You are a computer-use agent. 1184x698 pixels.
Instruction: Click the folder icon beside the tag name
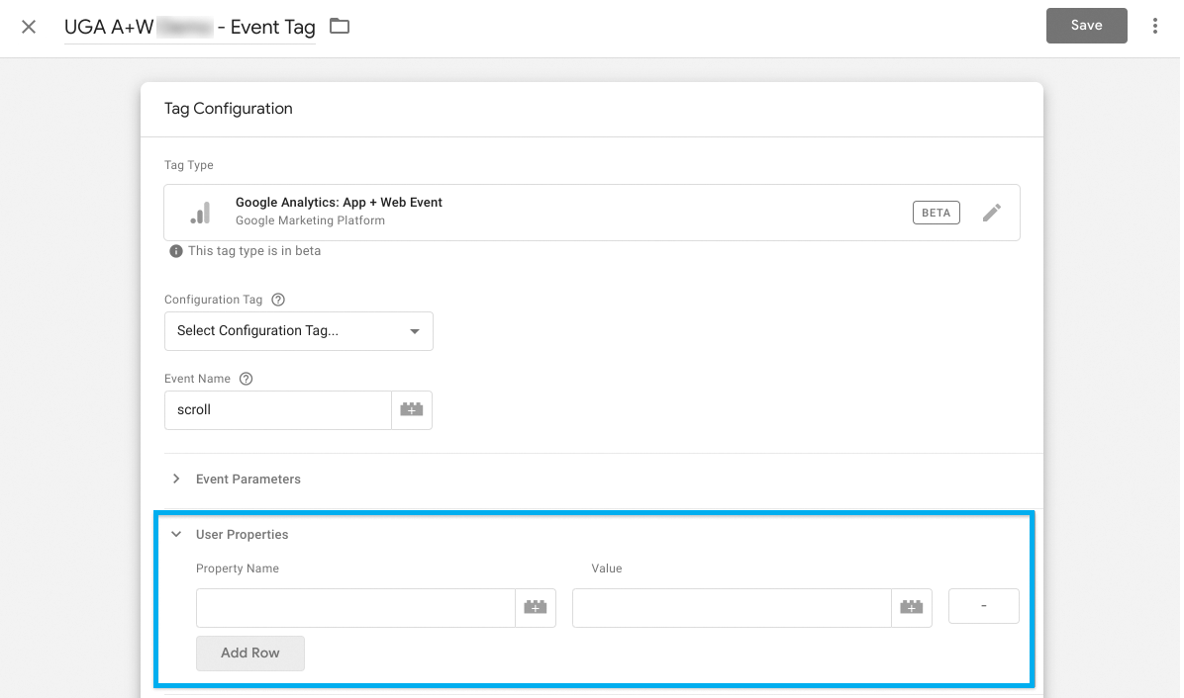pyautogui.click(x=340, y=27)
